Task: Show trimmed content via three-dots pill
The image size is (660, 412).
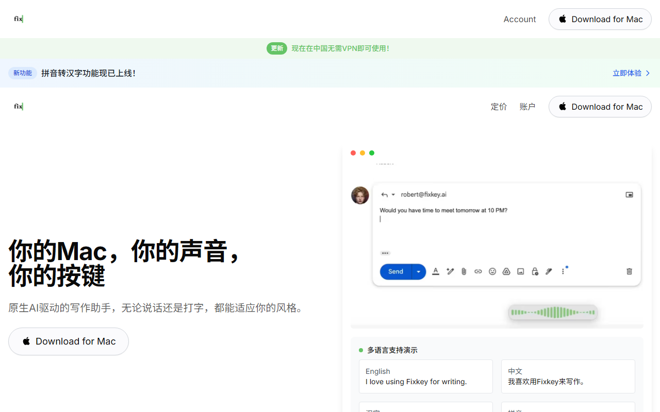Action: (x=385, y=253)
